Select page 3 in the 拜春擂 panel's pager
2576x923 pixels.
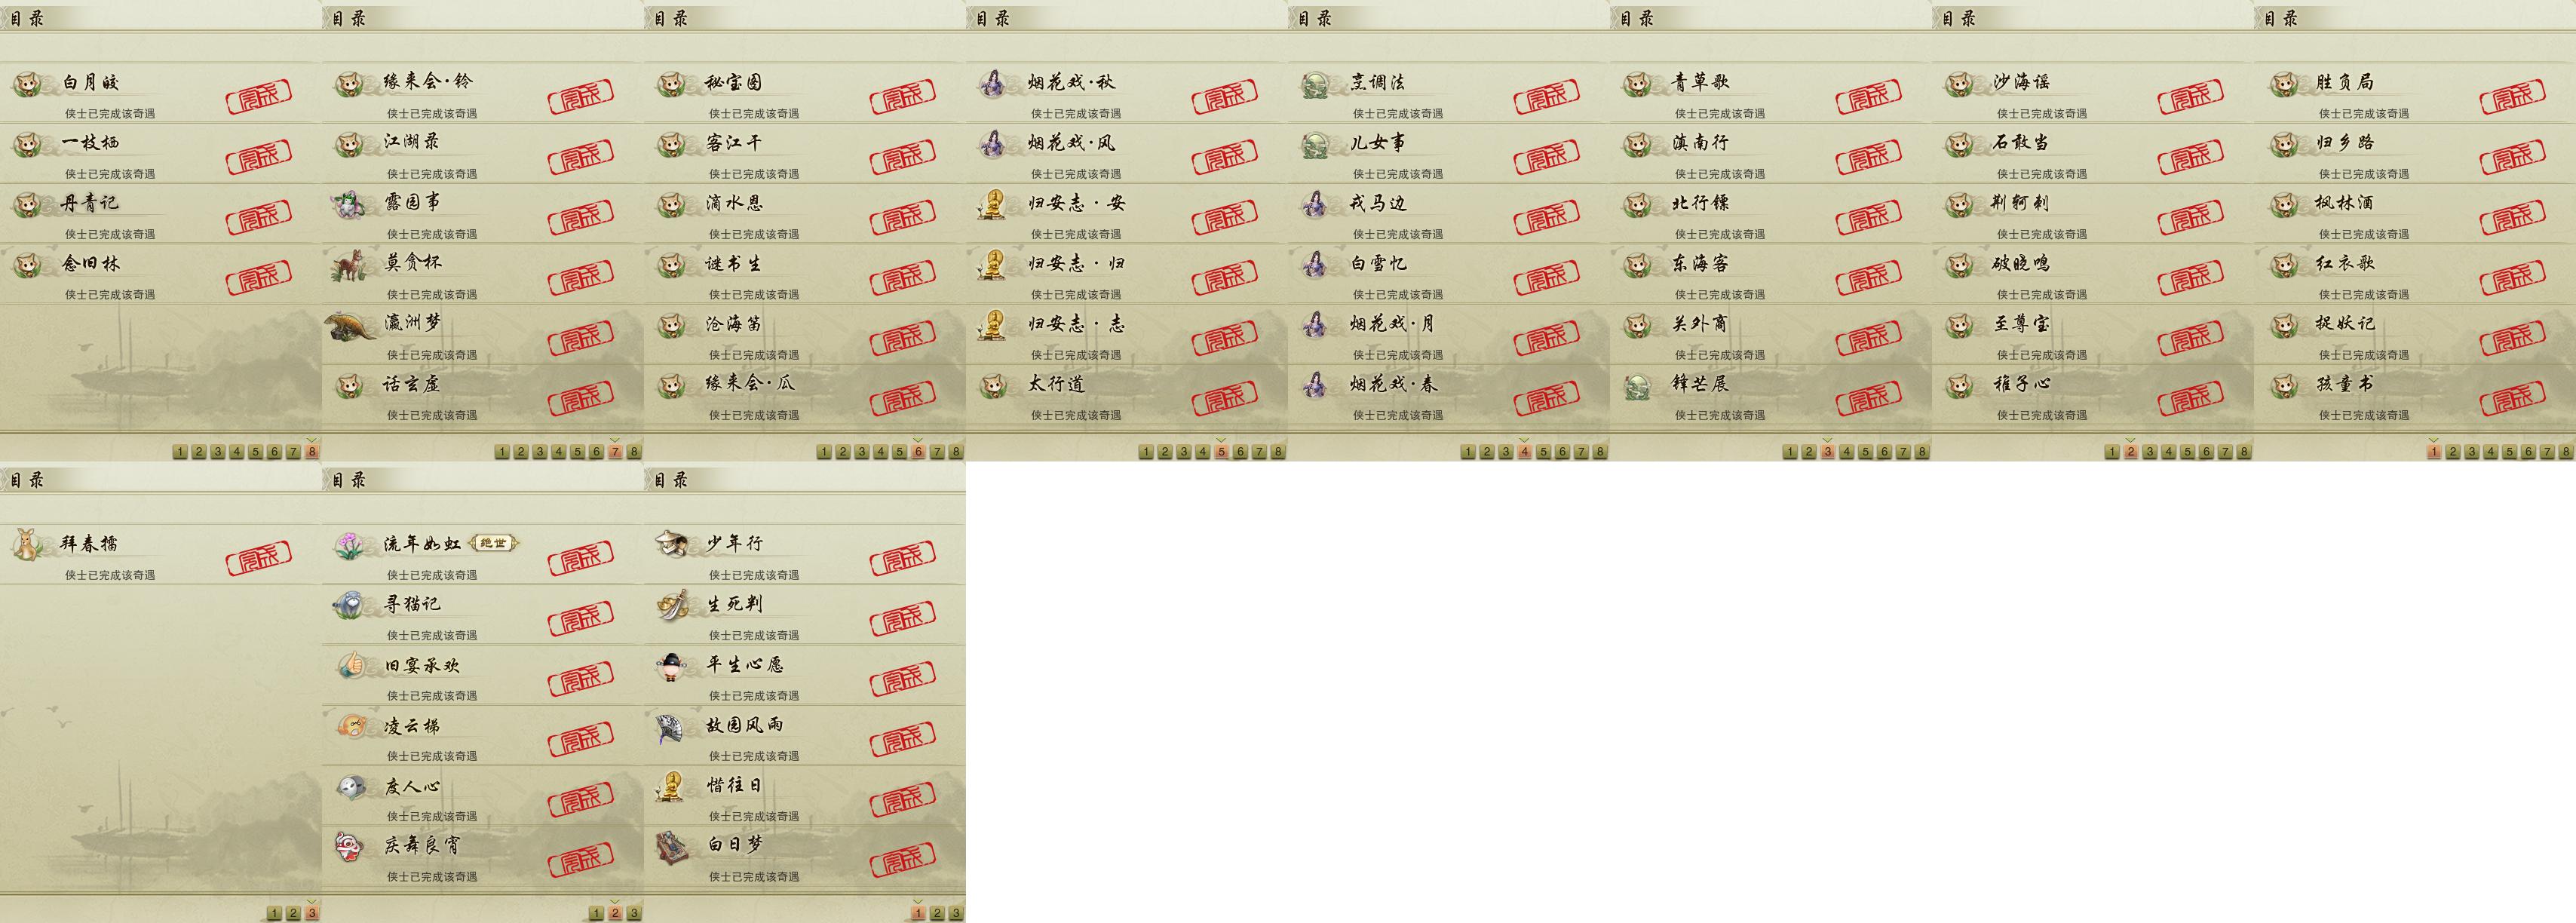pos(312,913)
